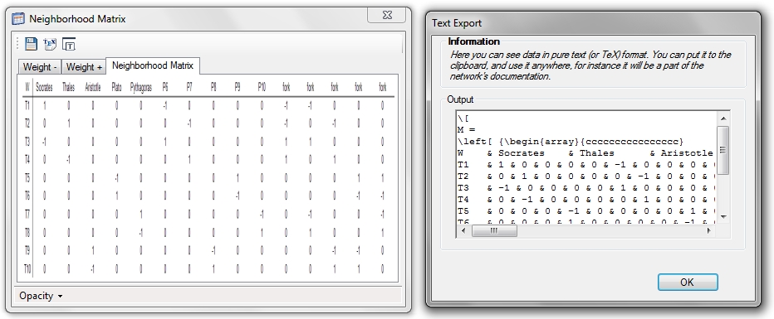The image size is (774, 319).
Task: Export matrix with the TeX toolbar icon
Action: [x=50, y=44]
